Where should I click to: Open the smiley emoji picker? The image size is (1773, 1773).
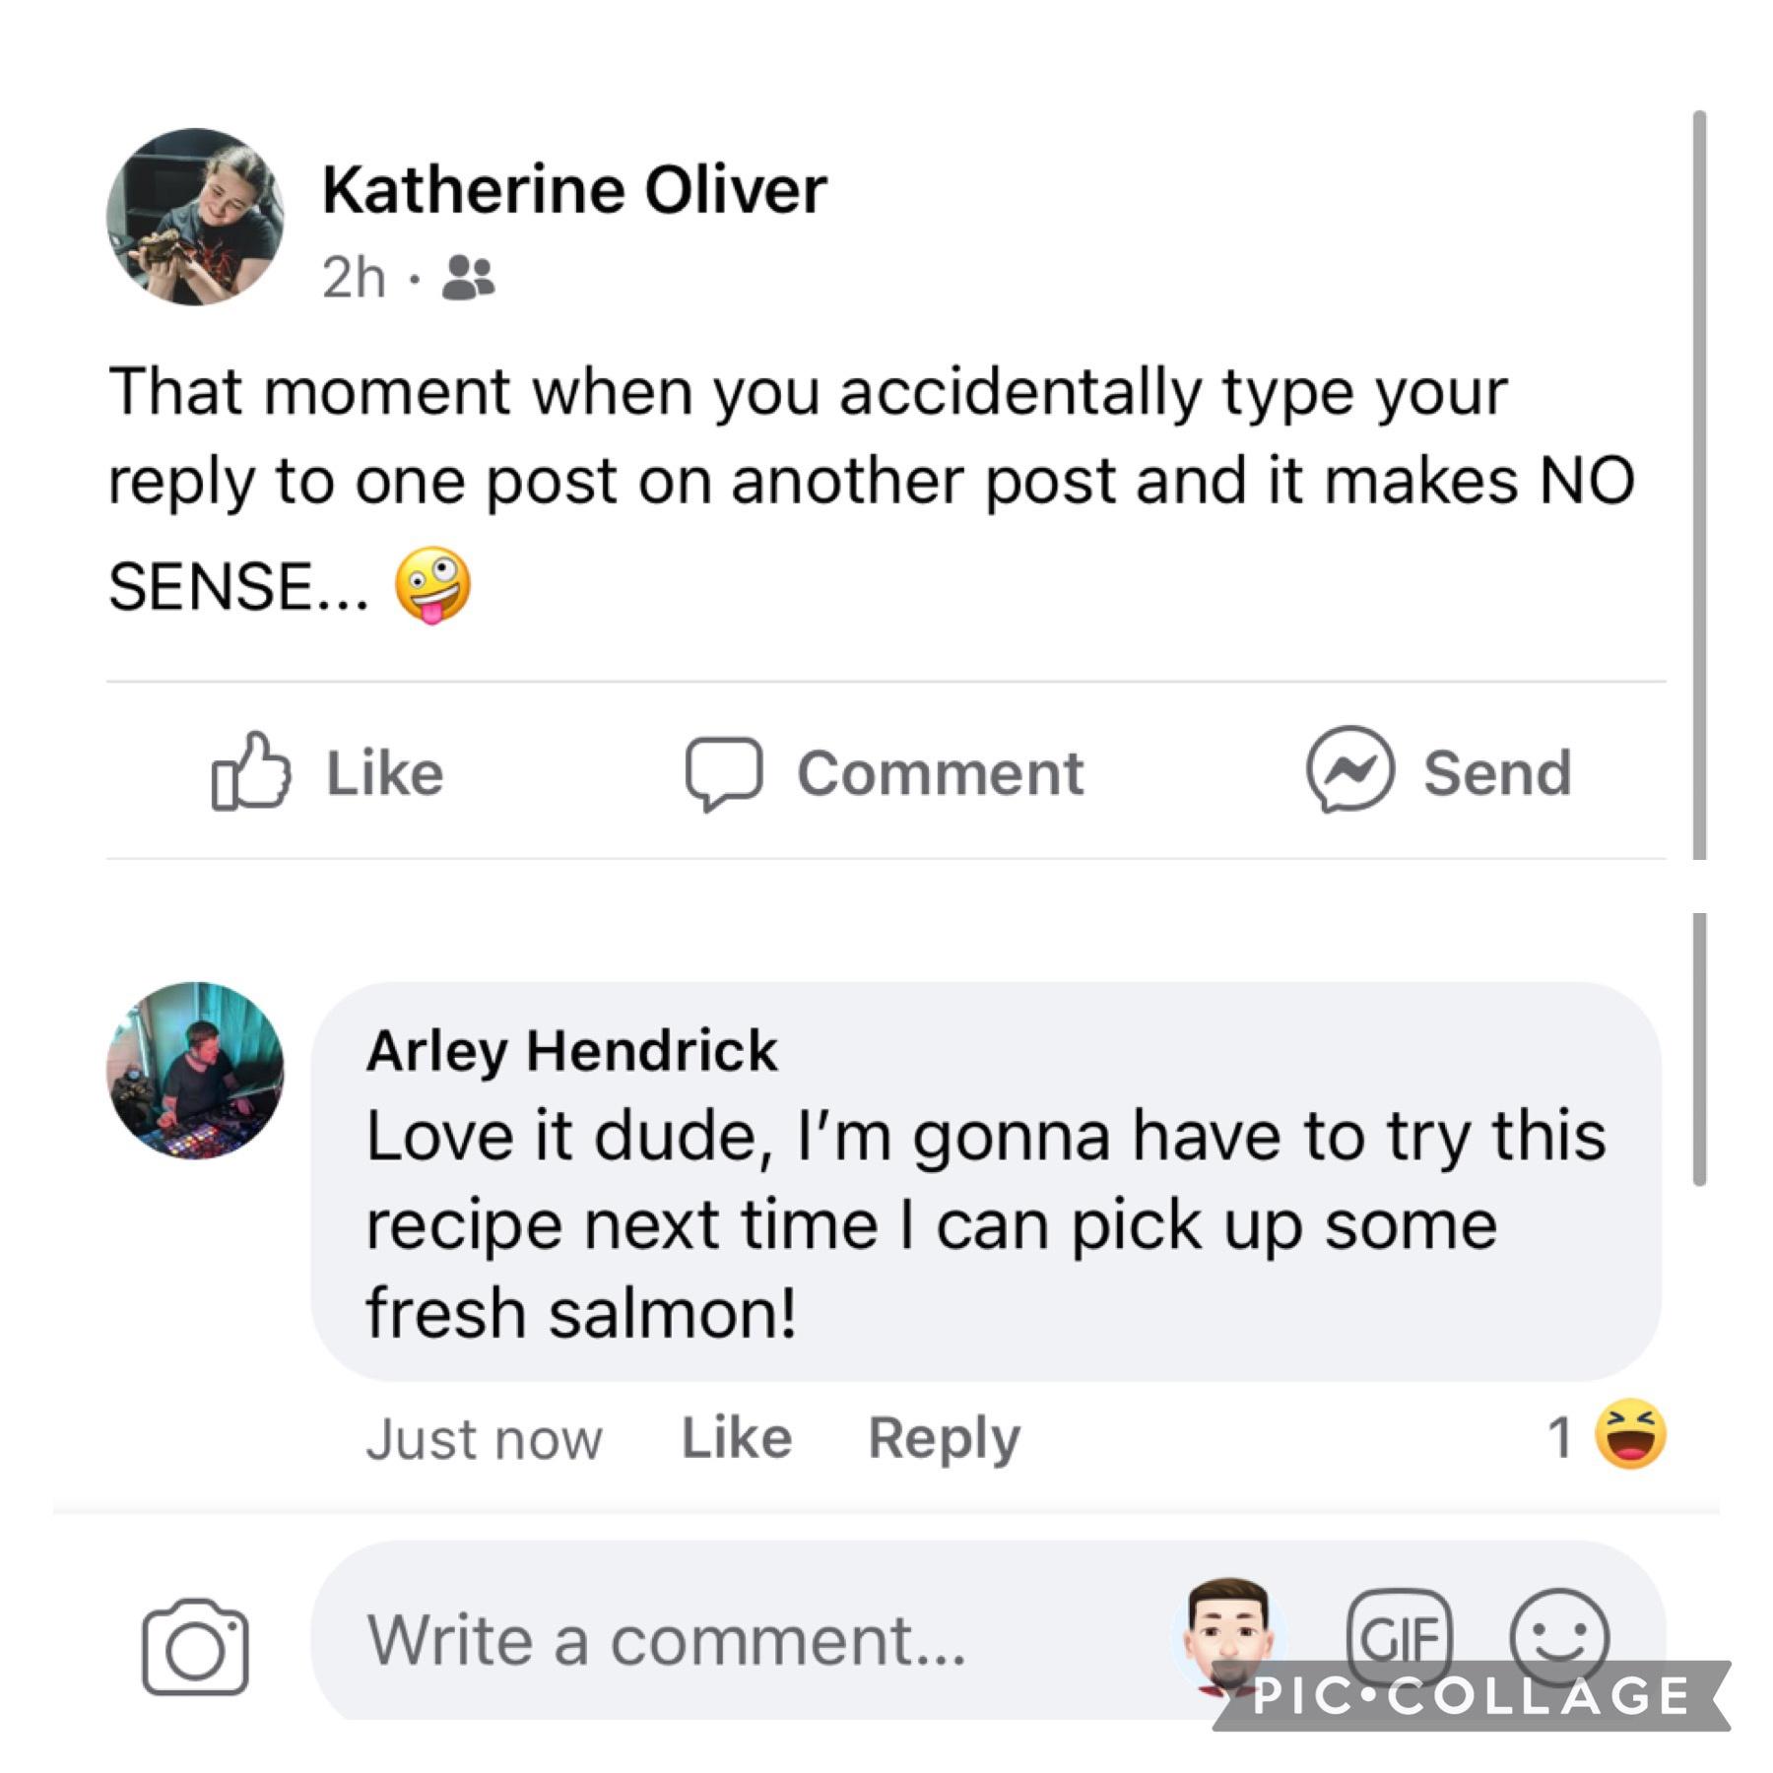(1558, 1637)
